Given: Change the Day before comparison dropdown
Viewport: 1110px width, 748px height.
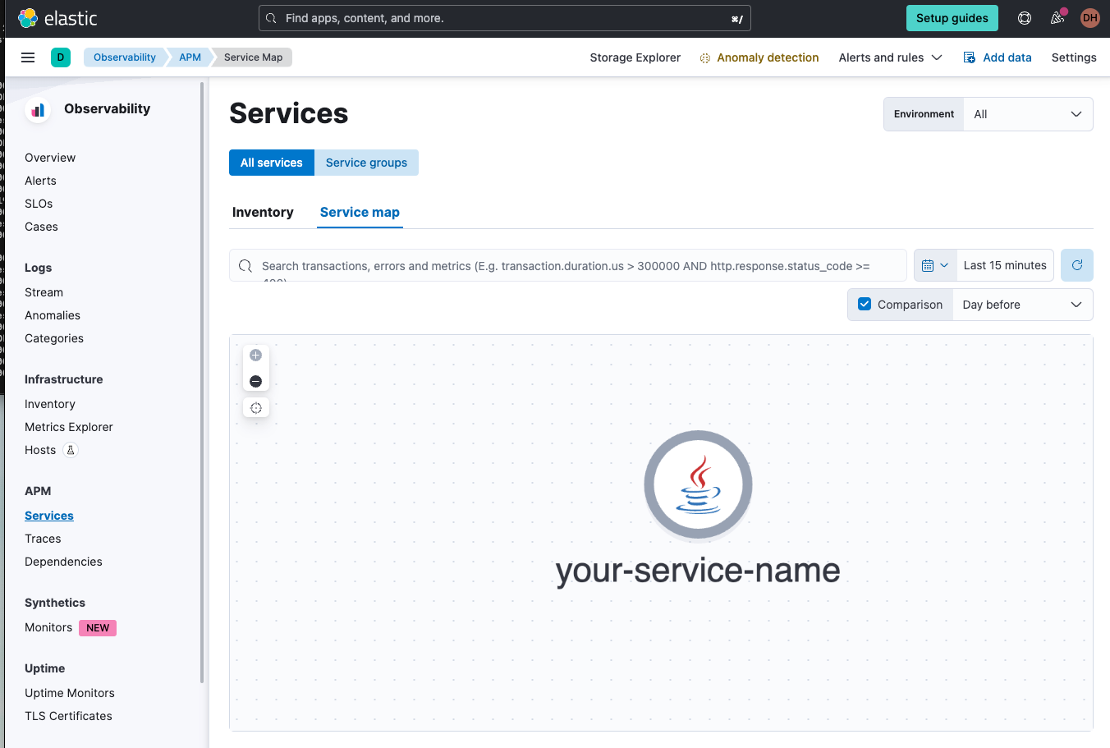Looking at the screenshot, I should (x=1022, y=305).
